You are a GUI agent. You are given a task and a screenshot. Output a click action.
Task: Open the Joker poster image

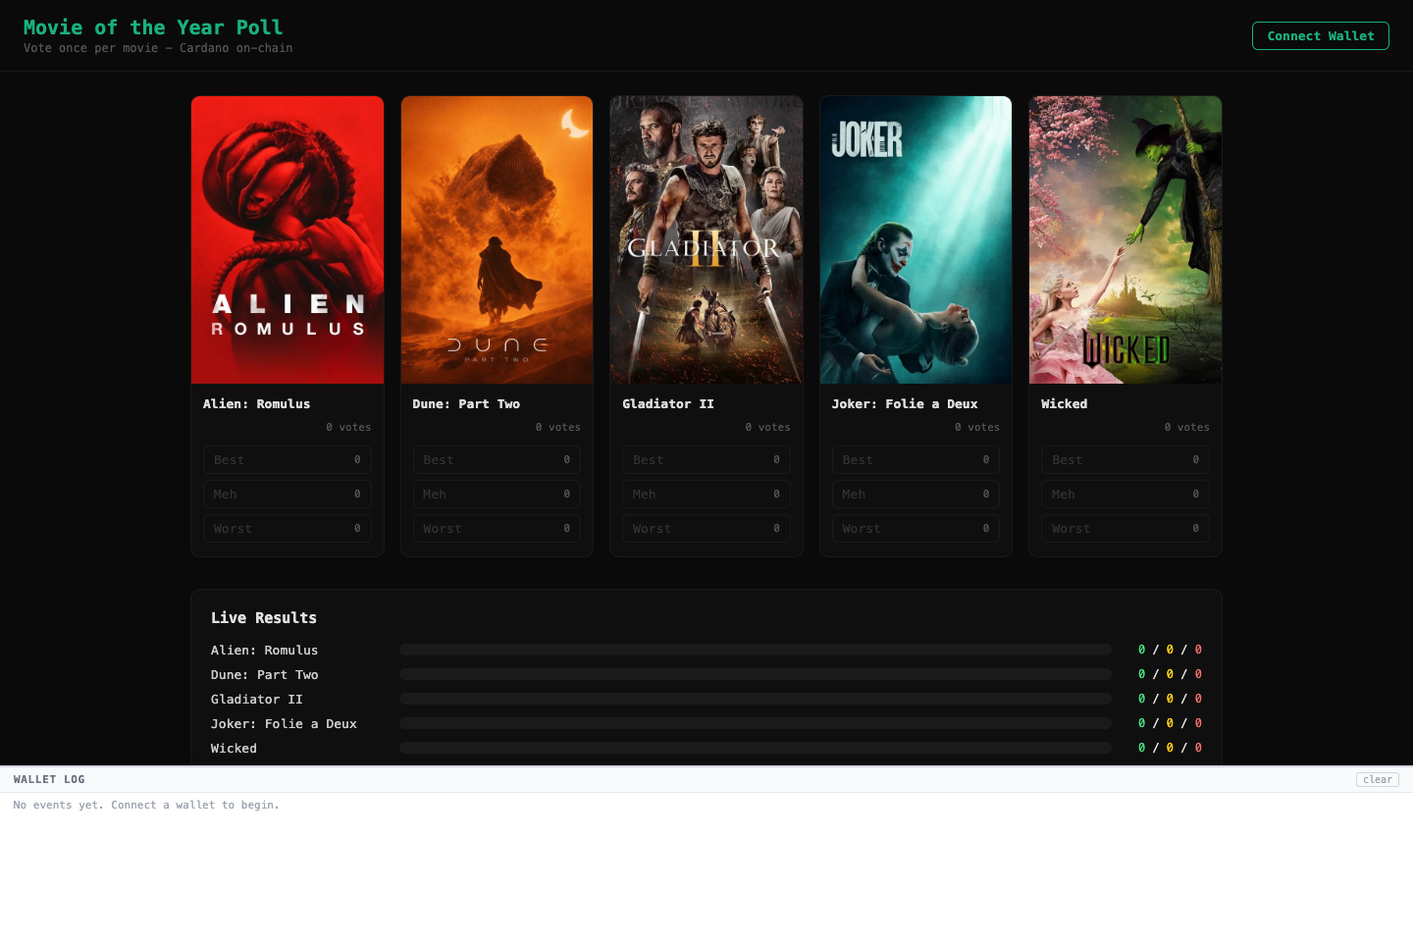coord(916,239)
